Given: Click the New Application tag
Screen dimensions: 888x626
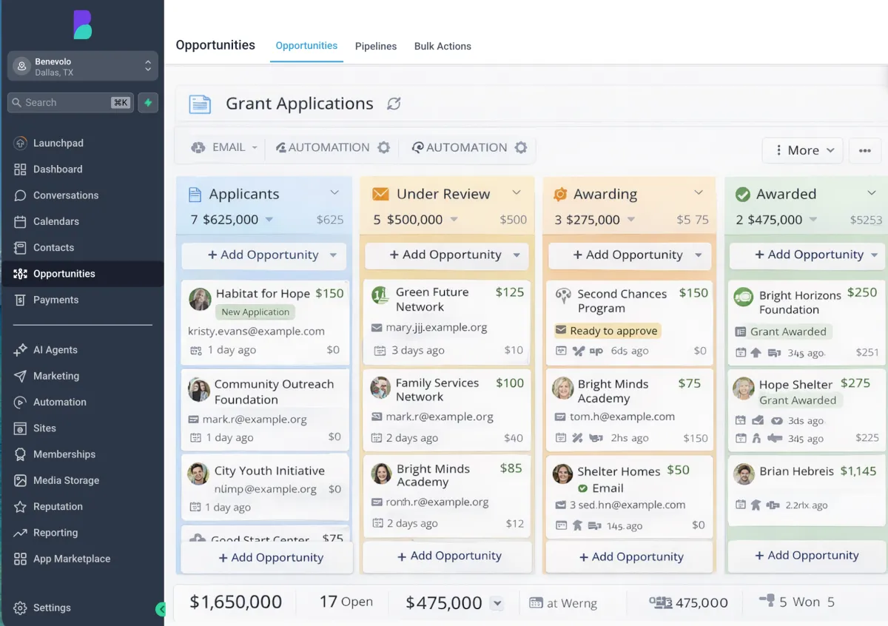Looking at the screenshot, I should click(x=255, y=312).
